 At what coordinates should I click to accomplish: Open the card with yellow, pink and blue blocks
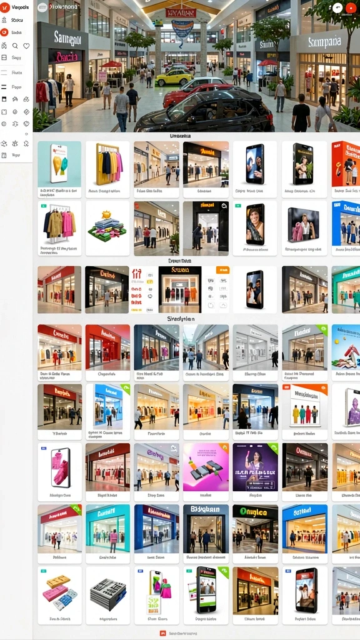pos(59,595)
